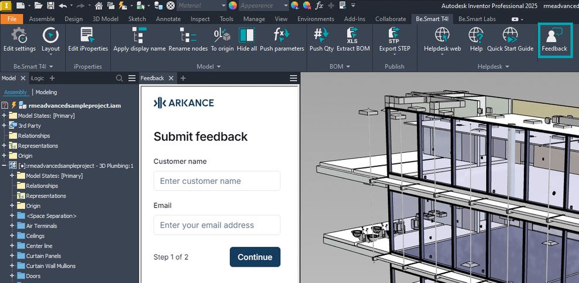579x283 pixels.
Task: Close the Model browser tab
Action: pyautogui.click(x=23, y=78)
